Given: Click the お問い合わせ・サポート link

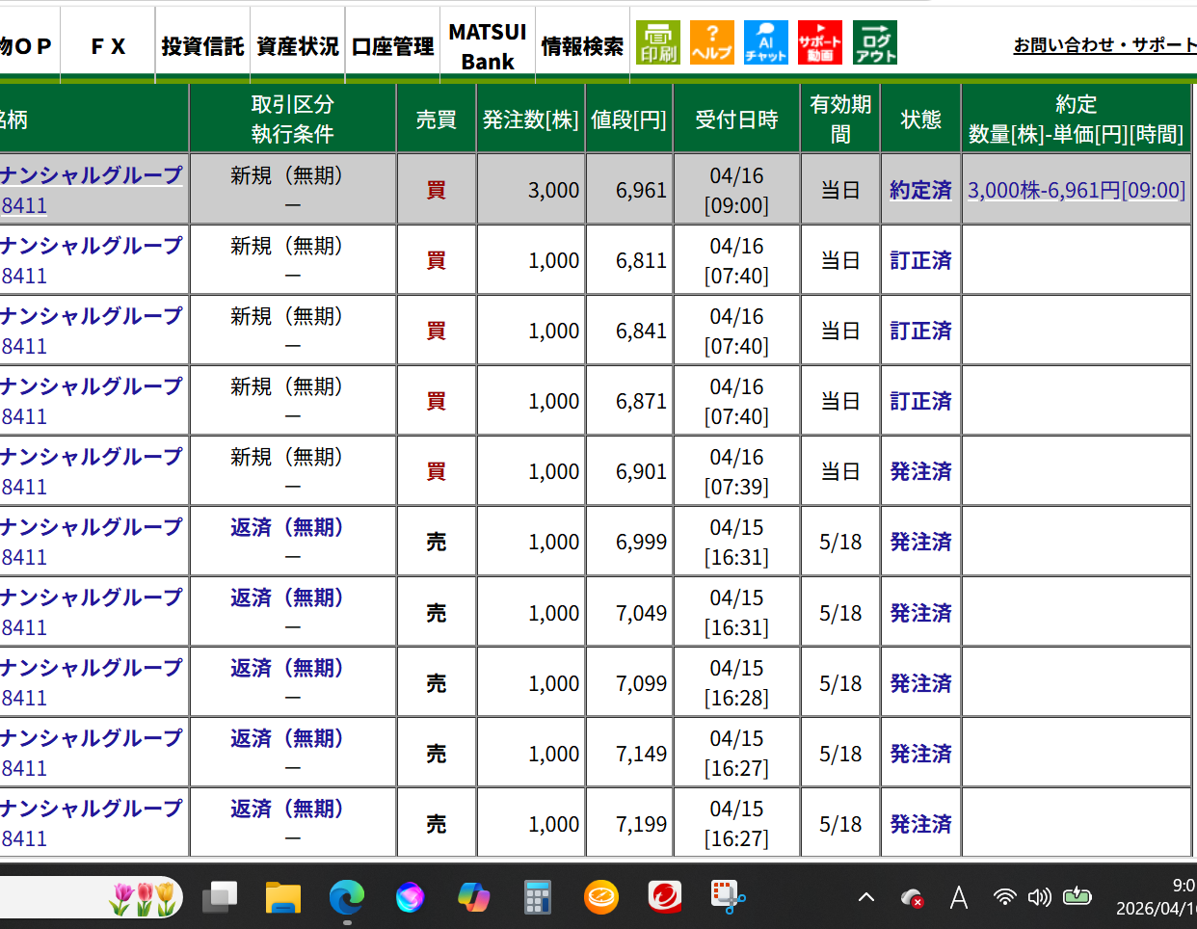Looking at the screenshot, I should click(x=1104, y=45).
